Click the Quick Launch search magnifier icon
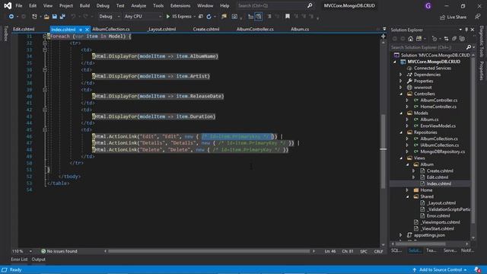This screenshot has height=274, width=487. (310, 5)
